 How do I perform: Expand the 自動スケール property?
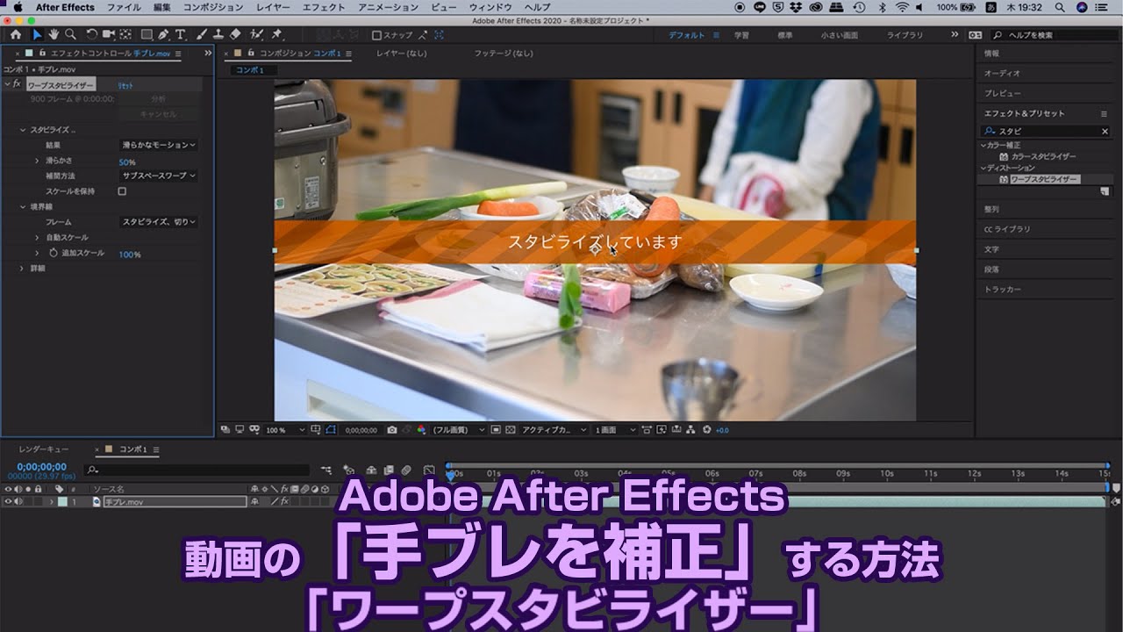pyautogui.click(x=37, y=238)
